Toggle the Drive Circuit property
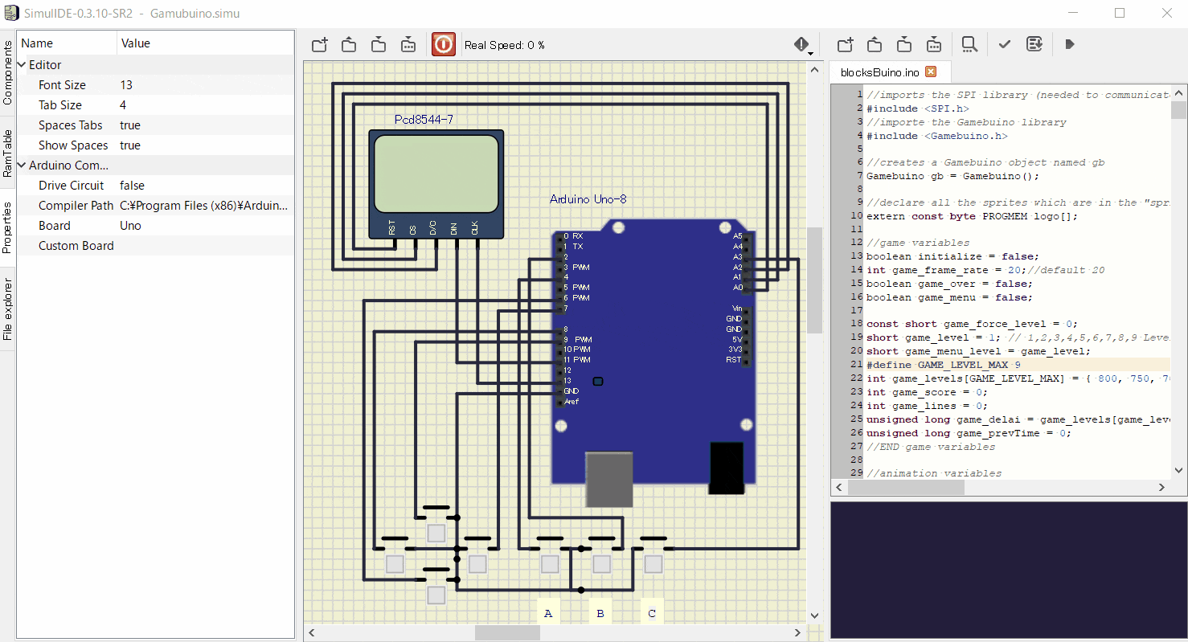This screenshot has width=1188, height=642. point(133,185)
